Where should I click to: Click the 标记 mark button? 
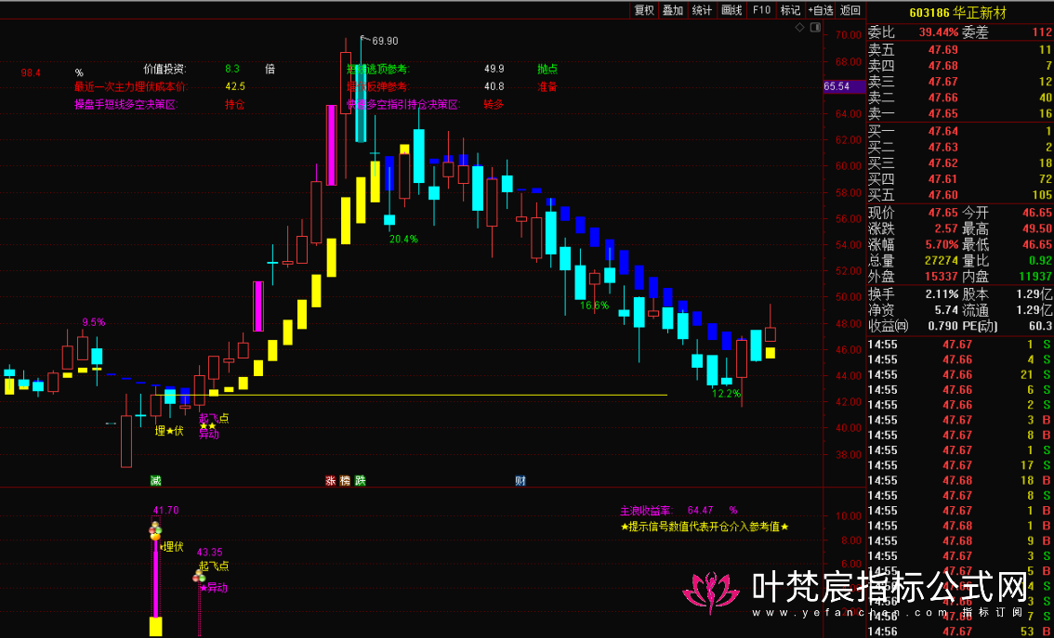click(x=790, y=10)
